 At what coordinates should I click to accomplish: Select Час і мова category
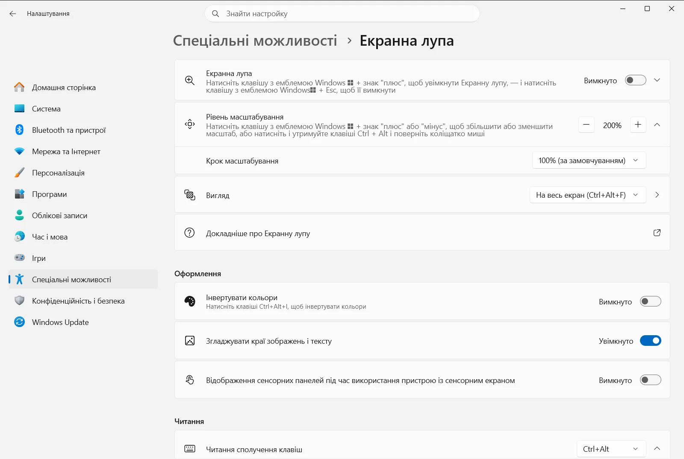tap(83, 237)
